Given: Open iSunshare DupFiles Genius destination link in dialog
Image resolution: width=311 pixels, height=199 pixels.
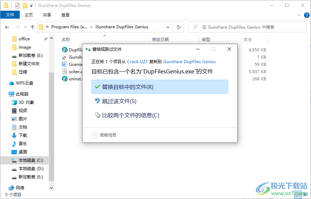Looking at the screenshot, I should pyautogui.click(x=189, y=62).
